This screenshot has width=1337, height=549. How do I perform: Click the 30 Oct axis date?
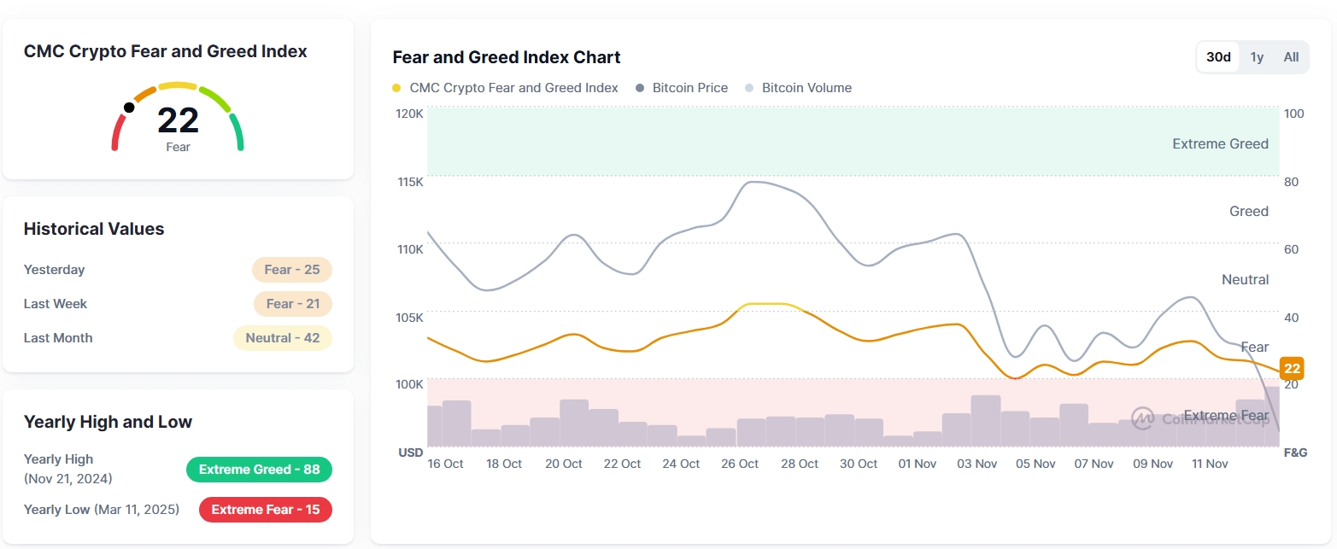(859, 464)
